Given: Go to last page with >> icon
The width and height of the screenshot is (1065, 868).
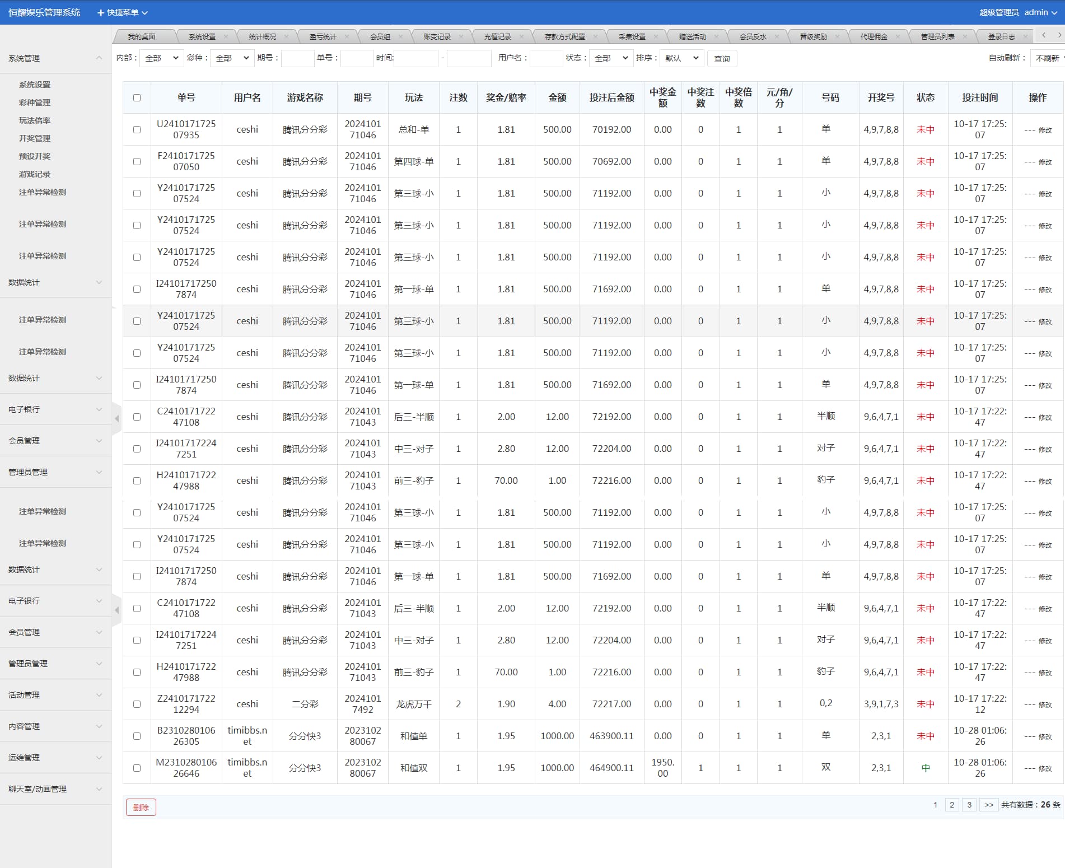Looking at the screenshot, I should coord(988,805).
